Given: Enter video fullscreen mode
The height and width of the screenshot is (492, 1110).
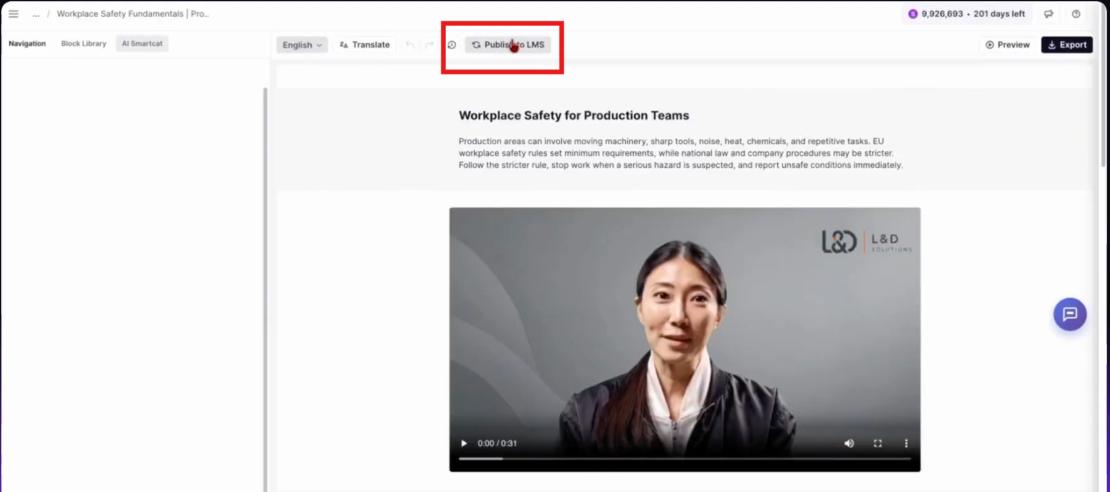Looking at the screenshot, I should click(x=878, y=443).
